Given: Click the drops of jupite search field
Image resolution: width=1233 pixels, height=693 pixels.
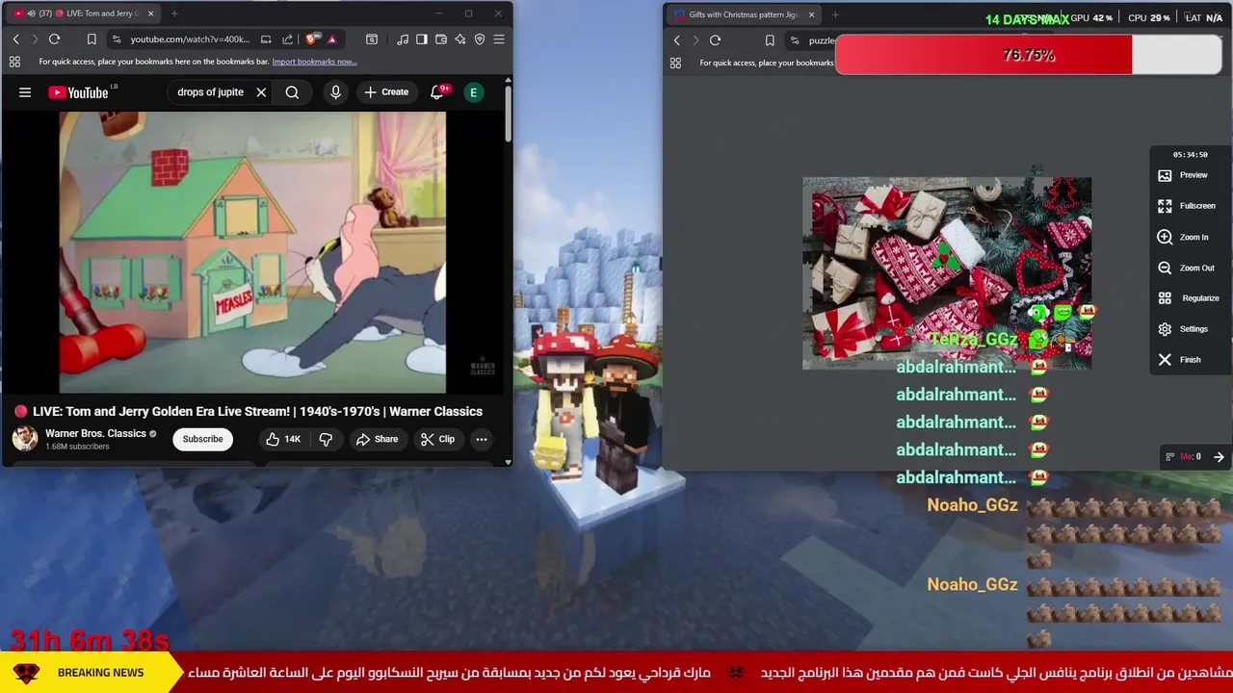Looking at the screenshot, I should tap(210, 92).
